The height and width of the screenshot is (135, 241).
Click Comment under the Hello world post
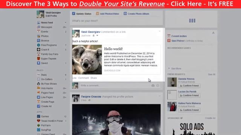(x=84, y=78)
